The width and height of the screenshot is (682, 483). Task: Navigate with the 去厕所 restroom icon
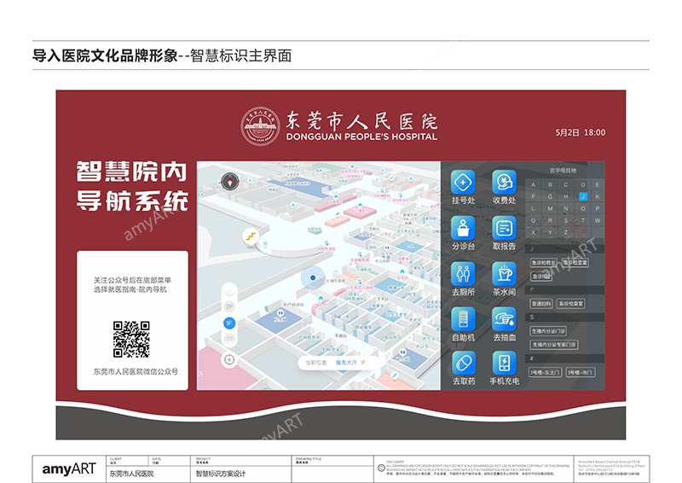[463, 274]
